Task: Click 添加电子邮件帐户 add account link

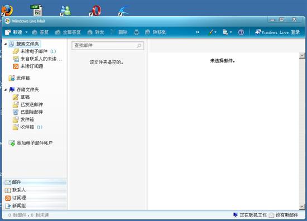Action: 35,143
